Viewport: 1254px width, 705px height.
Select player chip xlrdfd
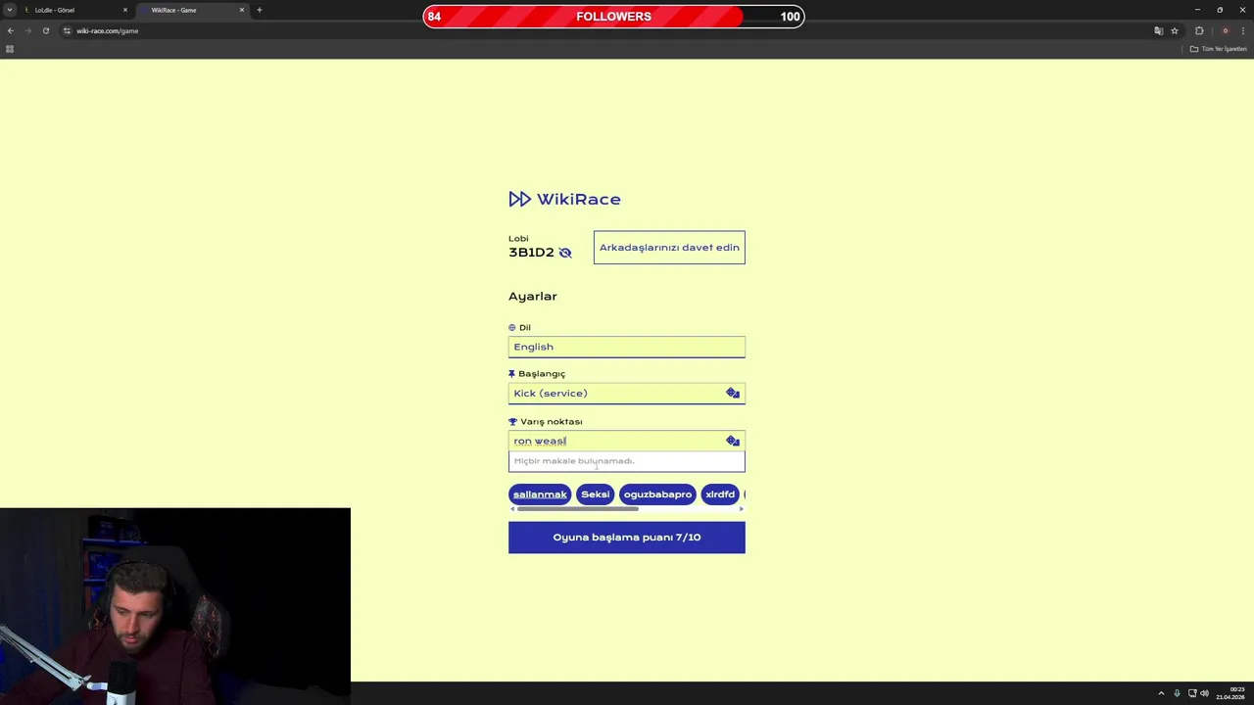[720, 494]
